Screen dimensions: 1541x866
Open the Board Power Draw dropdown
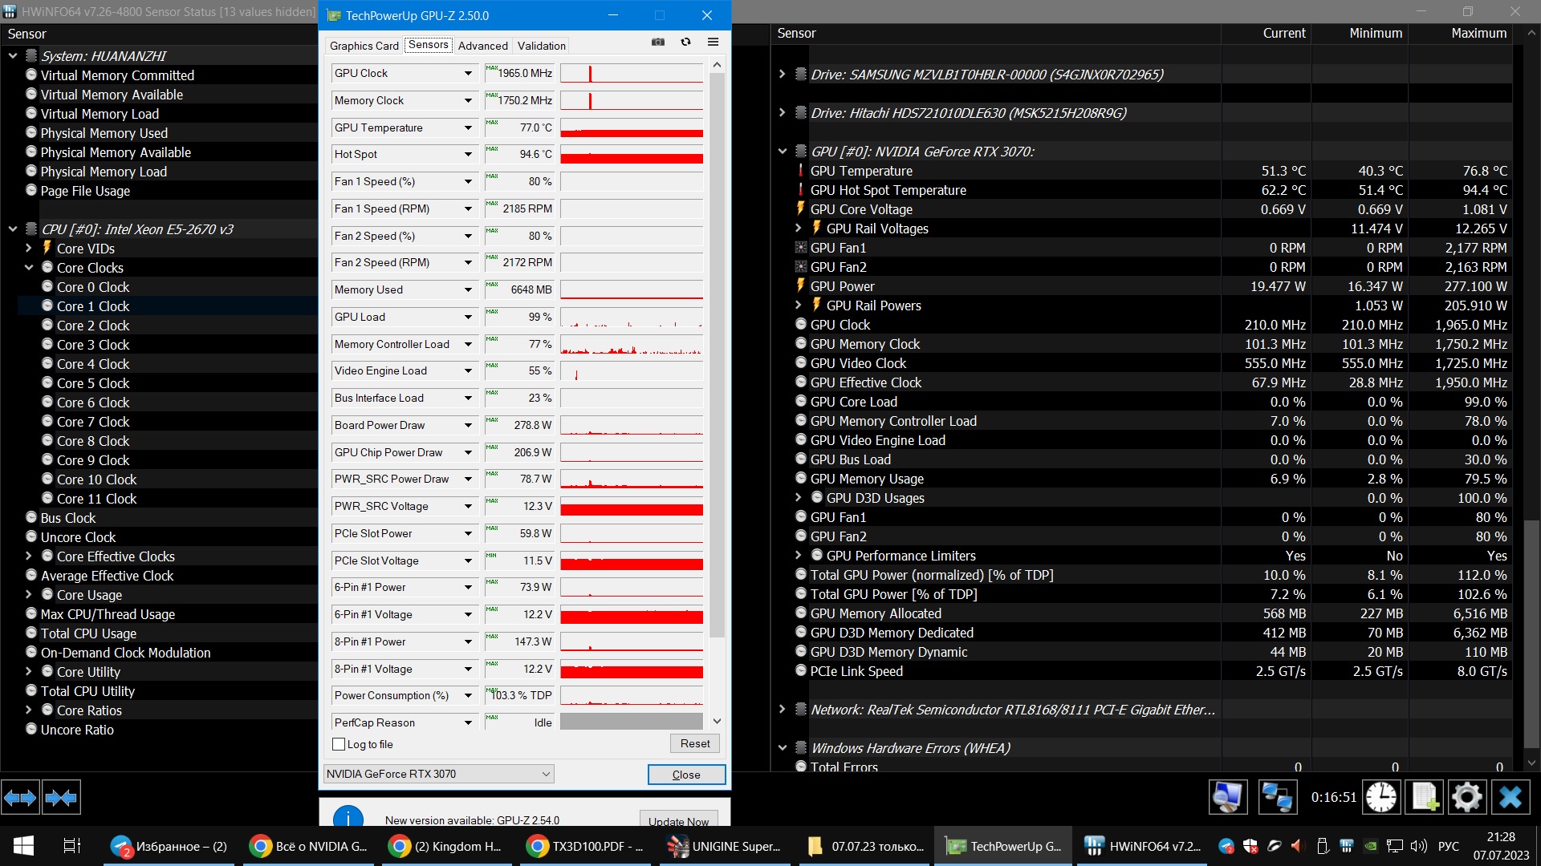click(468, 425)
